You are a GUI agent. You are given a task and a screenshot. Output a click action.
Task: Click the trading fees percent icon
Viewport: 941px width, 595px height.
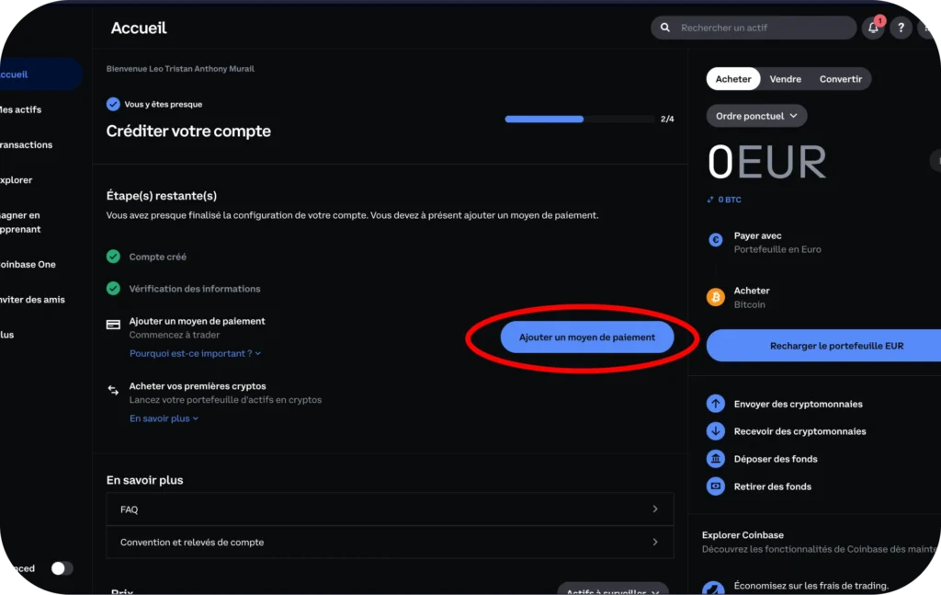click(713, 589)
